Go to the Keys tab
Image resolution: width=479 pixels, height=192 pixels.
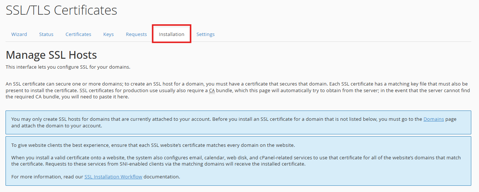click(x=108, y=34)
